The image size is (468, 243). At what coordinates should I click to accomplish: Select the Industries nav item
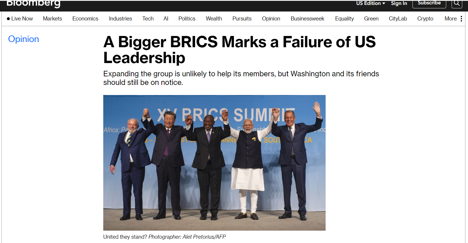pos(120,19)
